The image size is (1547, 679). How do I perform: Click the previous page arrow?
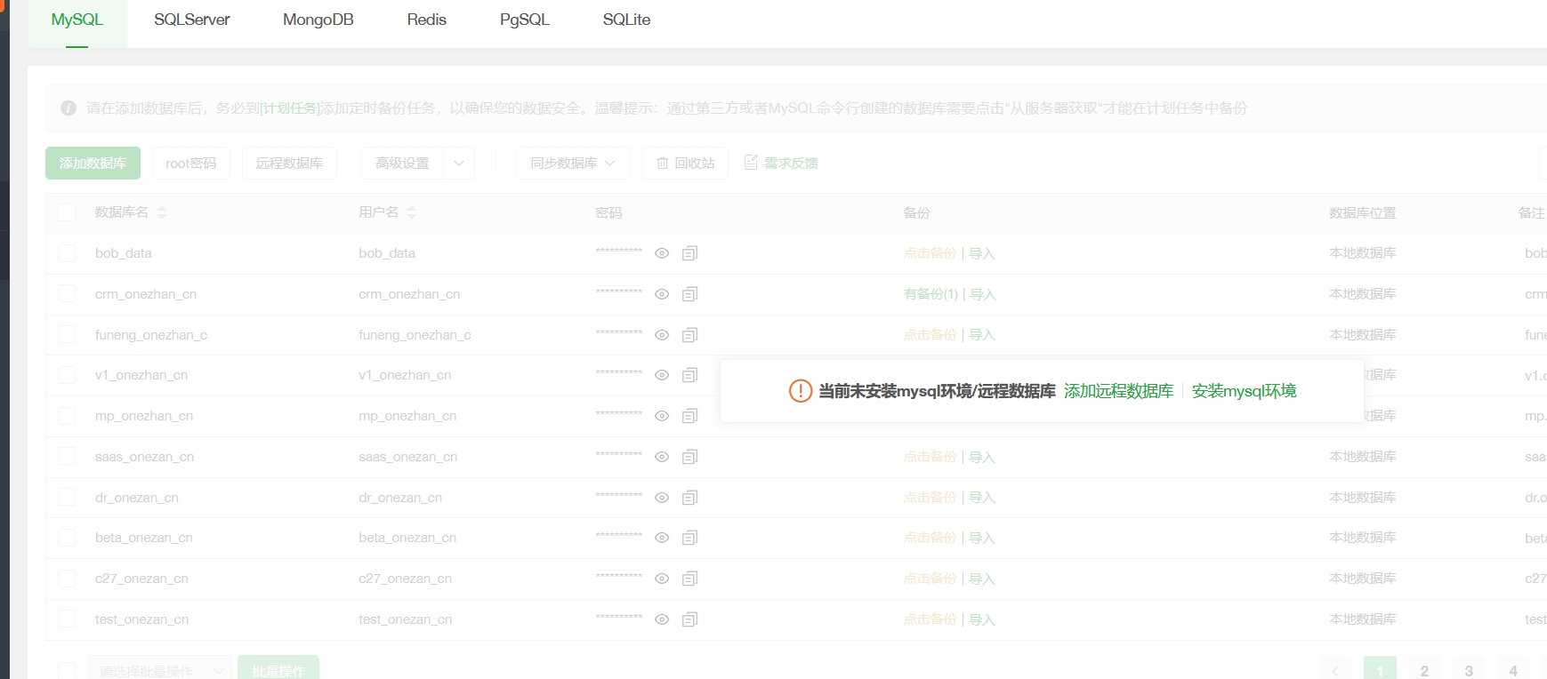(1335, 668)
